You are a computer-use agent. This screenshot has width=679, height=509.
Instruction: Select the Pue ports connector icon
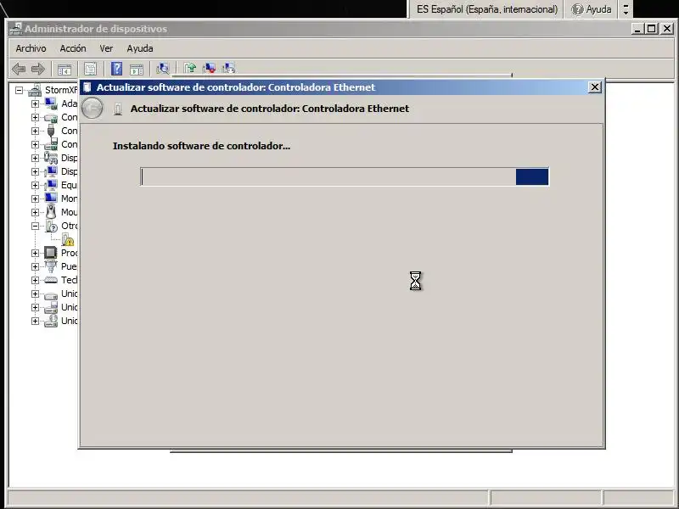point(51,266)
